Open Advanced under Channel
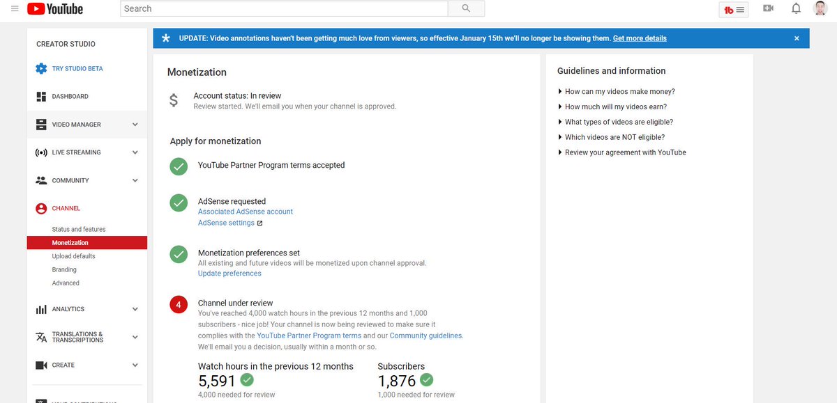The height and width of the screenshot is (403, 837). 66,283
